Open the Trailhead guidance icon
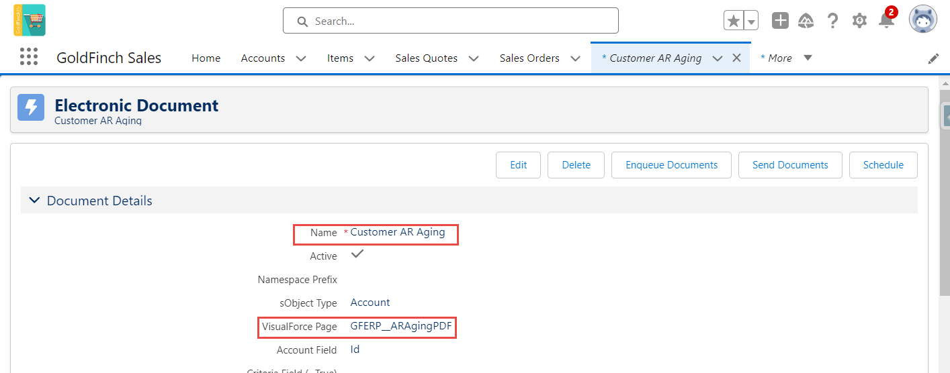 (x=806, y=21)
